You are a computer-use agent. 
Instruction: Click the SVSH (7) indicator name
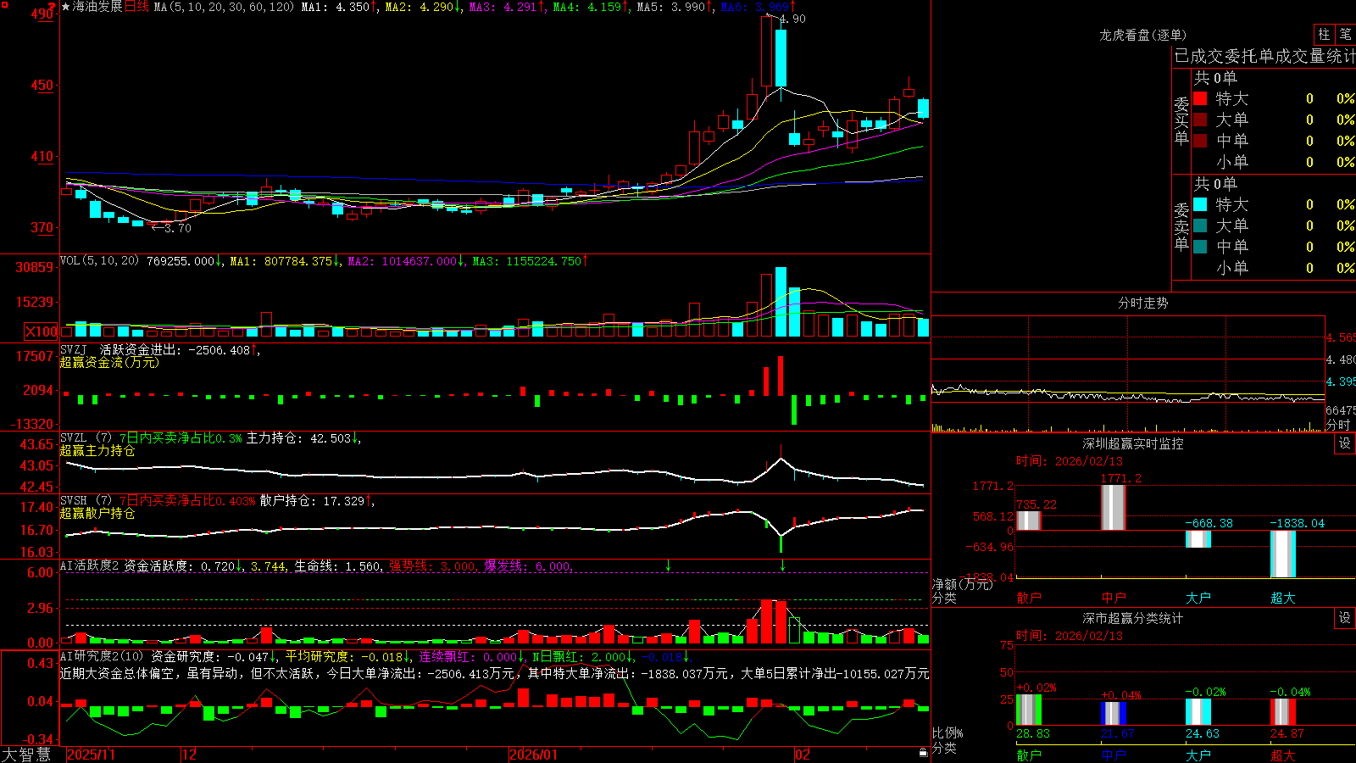[86, 500]
